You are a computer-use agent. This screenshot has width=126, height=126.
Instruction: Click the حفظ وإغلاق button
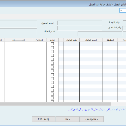pos(92,119)
